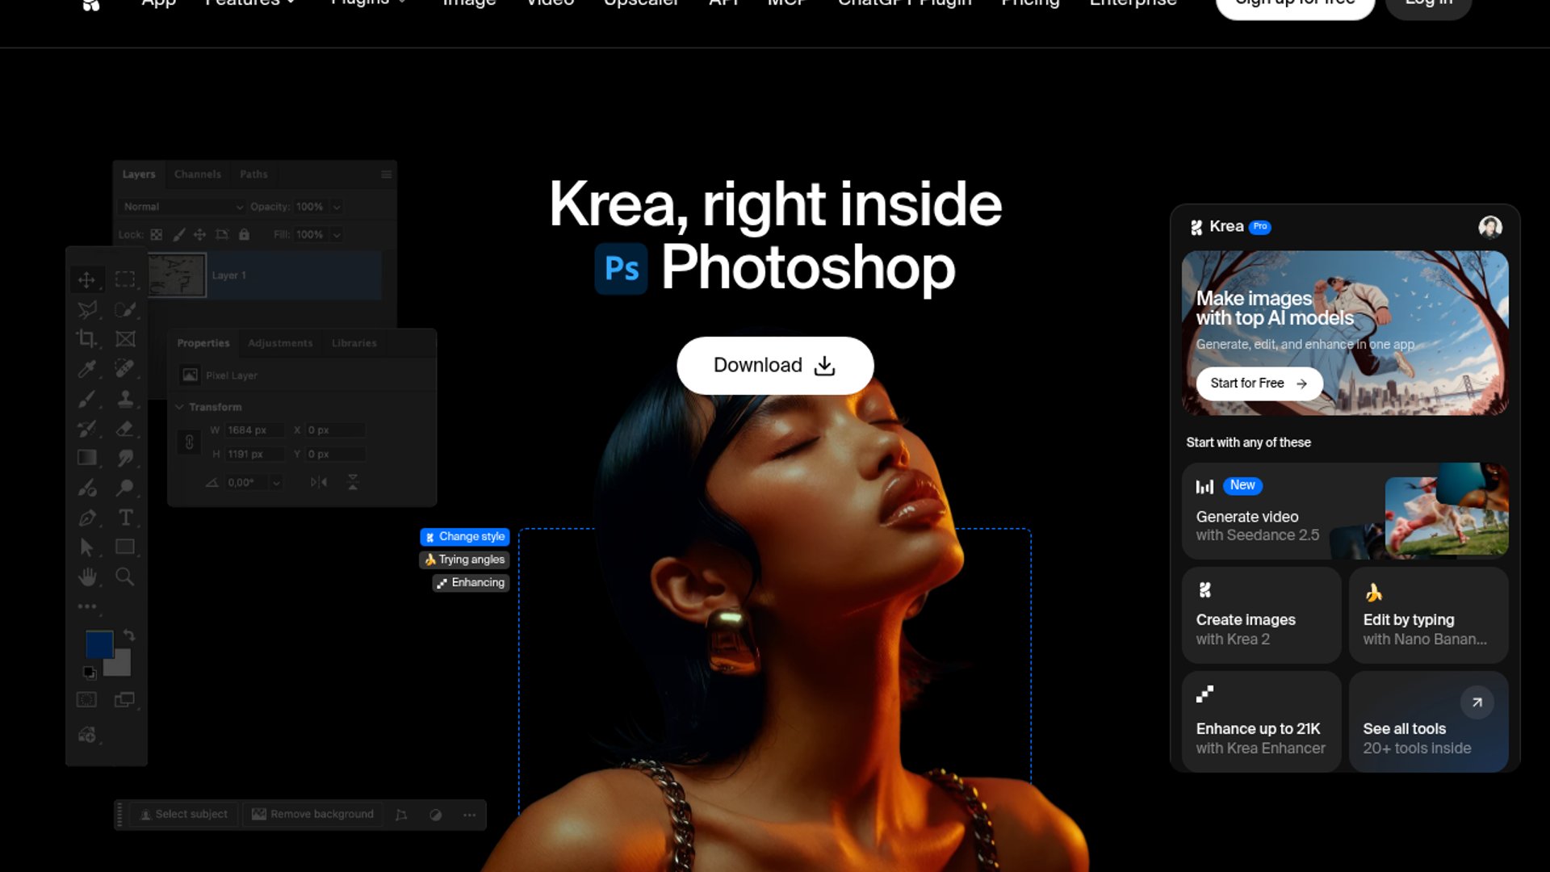Select the Zoom magnifier tool
Screen dimensions: 1550x872
coord(125,576)
